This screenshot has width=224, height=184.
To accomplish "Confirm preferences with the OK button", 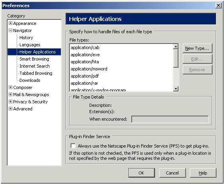I will point(142,173).
